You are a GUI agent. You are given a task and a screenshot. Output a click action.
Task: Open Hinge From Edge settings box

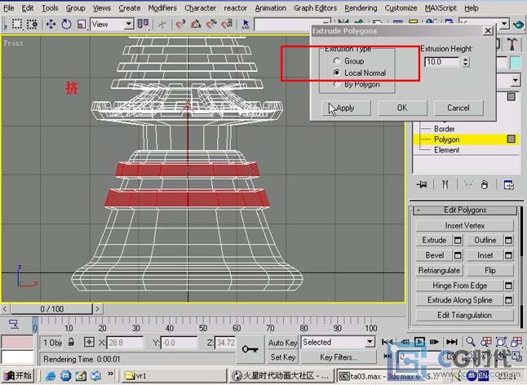[508, 285]
